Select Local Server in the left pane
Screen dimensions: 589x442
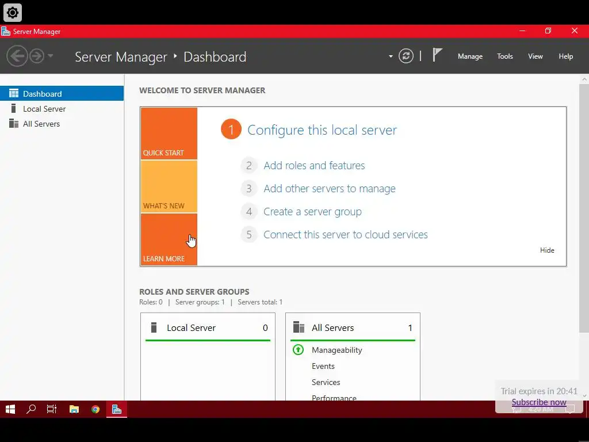(x=62, y=109)
